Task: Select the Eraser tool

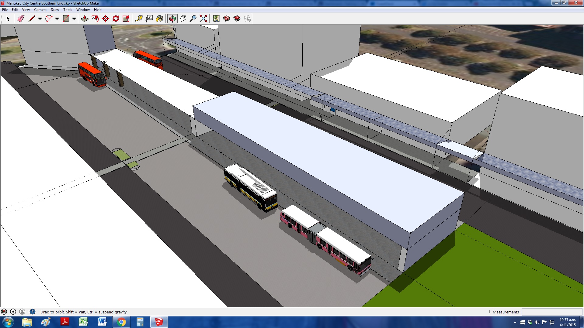Action: [x=21, y=19]
